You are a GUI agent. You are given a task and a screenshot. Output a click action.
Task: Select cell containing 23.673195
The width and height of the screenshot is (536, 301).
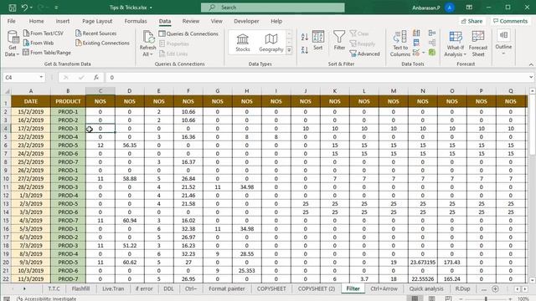click(x=423, y=262)
